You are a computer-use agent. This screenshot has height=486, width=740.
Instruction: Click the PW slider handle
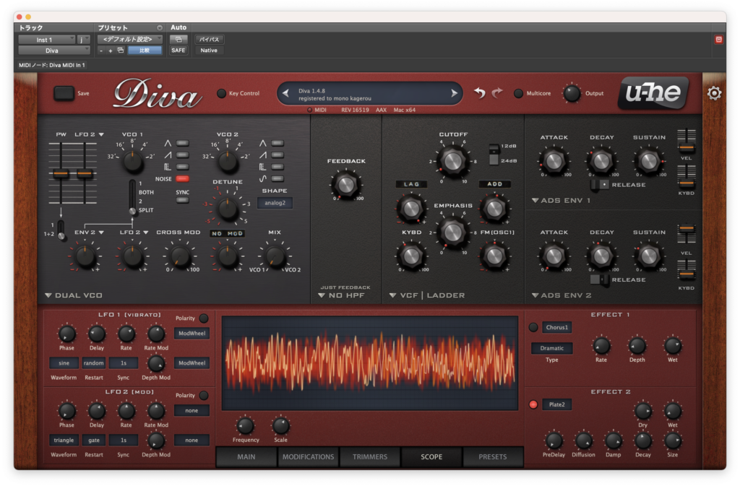(x=61, y=174)
